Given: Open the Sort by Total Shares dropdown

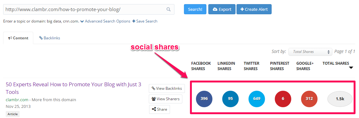Looking at the screenshot, I should point(310,52).
